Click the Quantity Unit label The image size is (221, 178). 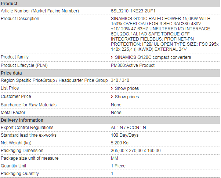pos(13,166)
